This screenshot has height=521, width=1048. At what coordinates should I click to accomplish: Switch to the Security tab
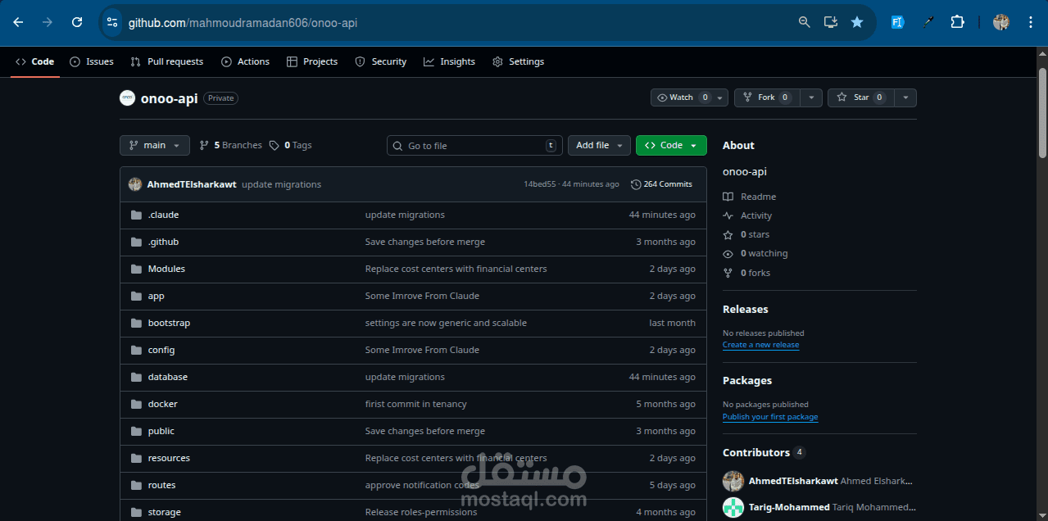tap(381, 61)
